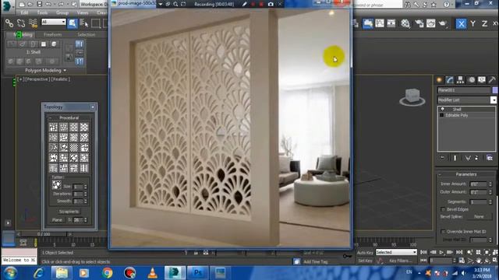499x280 pixels.
Task: Click the Undo arrow icon
Action: [x=48, y=4]
